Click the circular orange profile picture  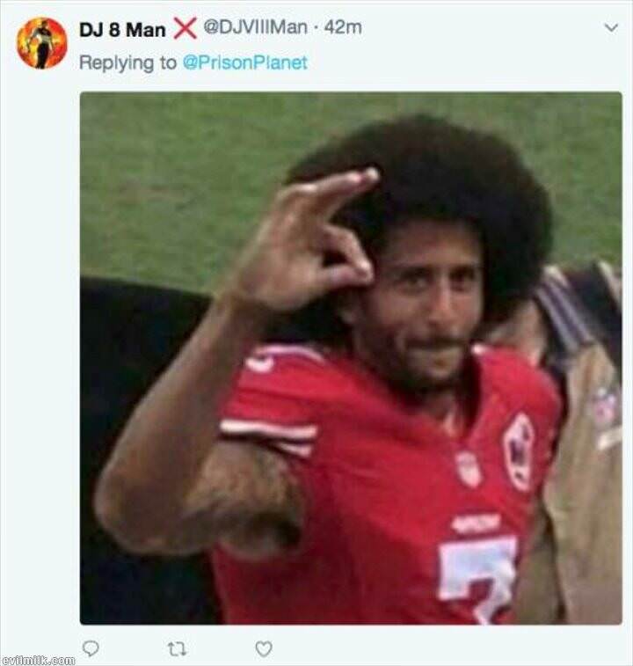tap(42, 43)
